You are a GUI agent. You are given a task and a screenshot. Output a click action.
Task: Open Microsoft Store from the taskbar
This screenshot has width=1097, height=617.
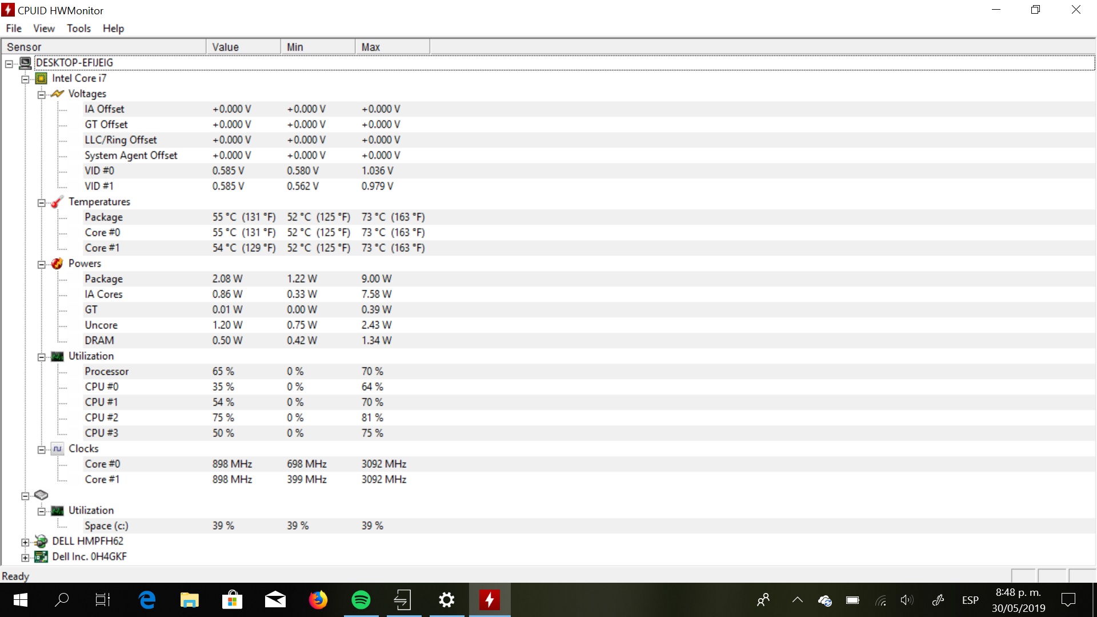[233, 600]
